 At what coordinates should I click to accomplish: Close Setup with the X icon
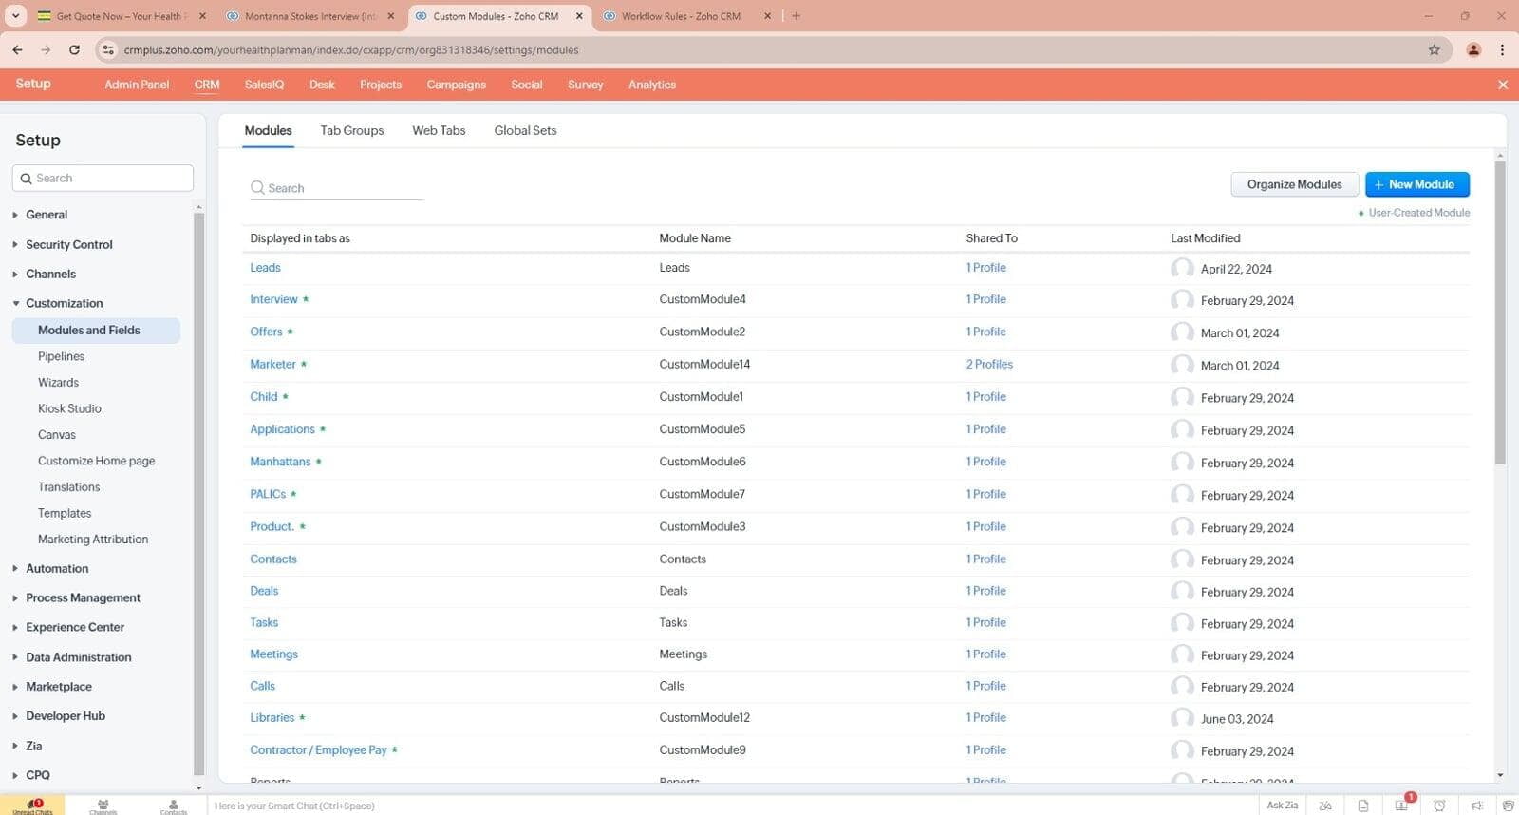(x=1502, y=85)
